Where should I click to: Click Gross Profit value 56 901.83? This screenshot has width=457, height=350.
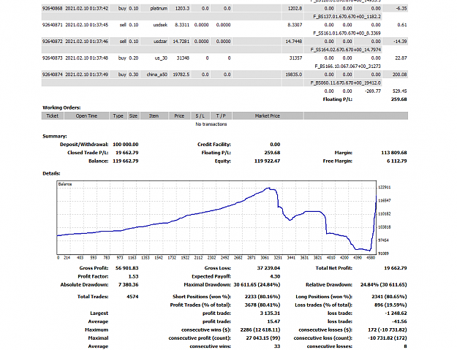click(x=126, y=268)
